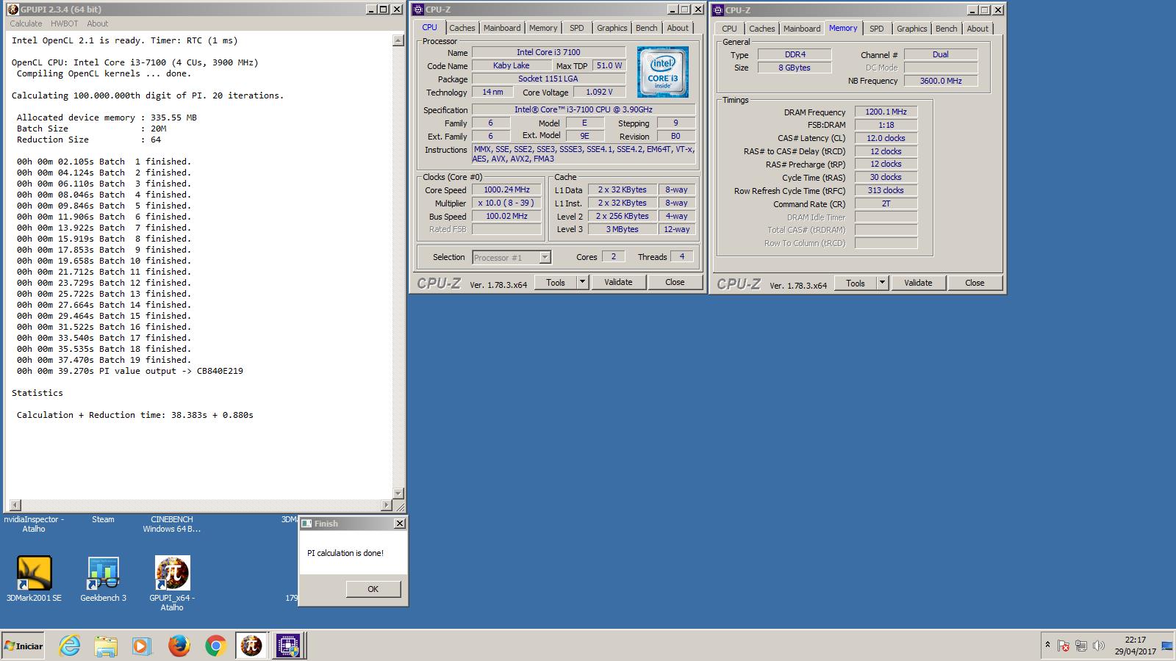Click GPUPI vertical scrollbar up arrow
This screenshot has height=661, width=1176.
click(398, 40)
